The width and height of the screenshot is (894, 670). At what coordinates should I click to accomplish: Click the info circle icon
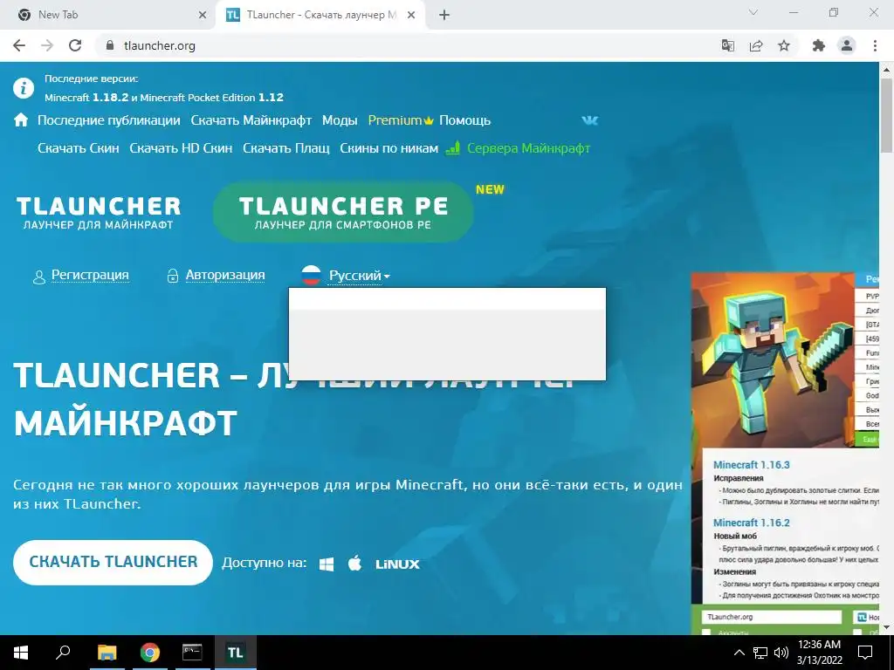pyautogui.click(x=24, y=88)
